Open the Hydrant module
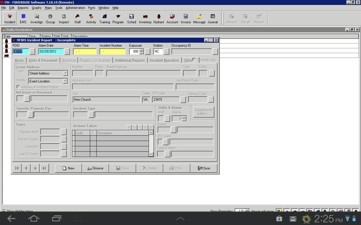The height and width of the screenshot is (225, 361). tap(159, 18)
